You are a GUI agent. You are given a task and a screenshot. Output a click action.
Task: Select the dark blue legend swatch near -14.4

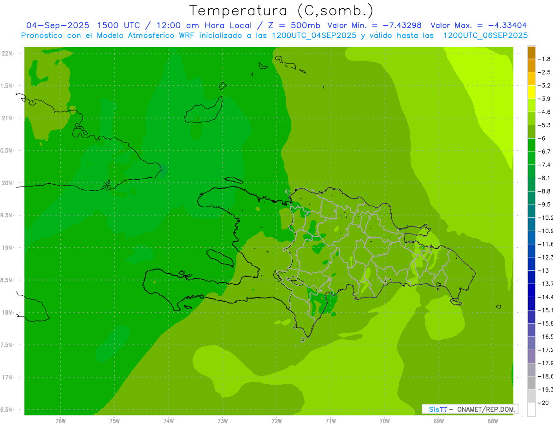coord(531,290)
